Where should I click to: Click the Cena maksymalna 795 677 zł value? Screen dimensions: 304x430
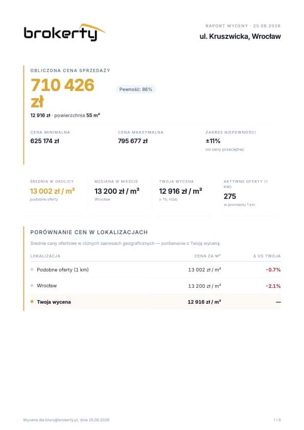point(133,141)
